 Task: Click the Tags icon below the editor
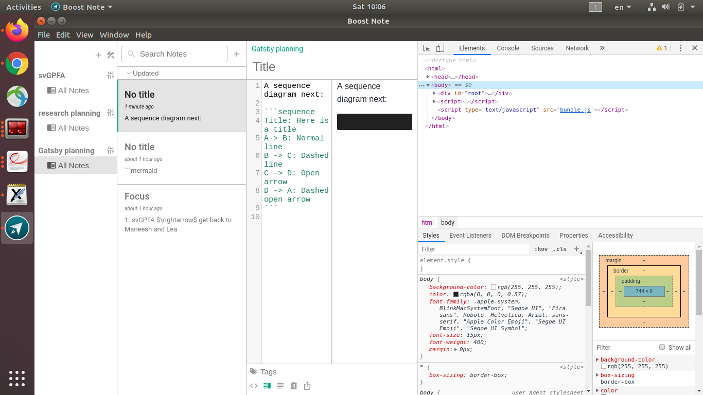click(x=254, y=371)
